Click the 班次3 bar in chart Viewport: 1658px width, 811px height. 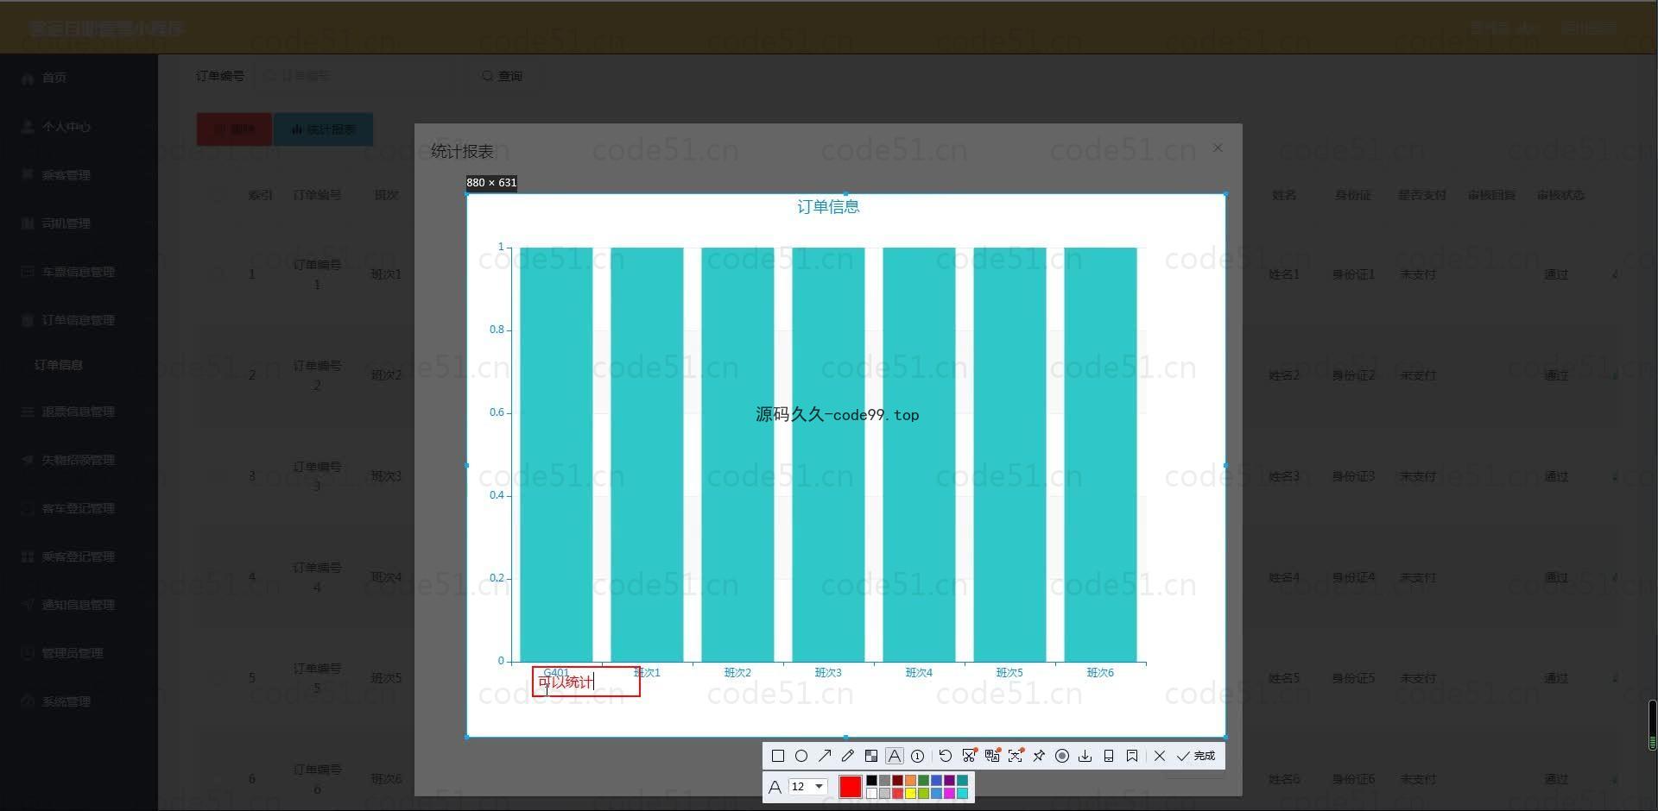828,455
